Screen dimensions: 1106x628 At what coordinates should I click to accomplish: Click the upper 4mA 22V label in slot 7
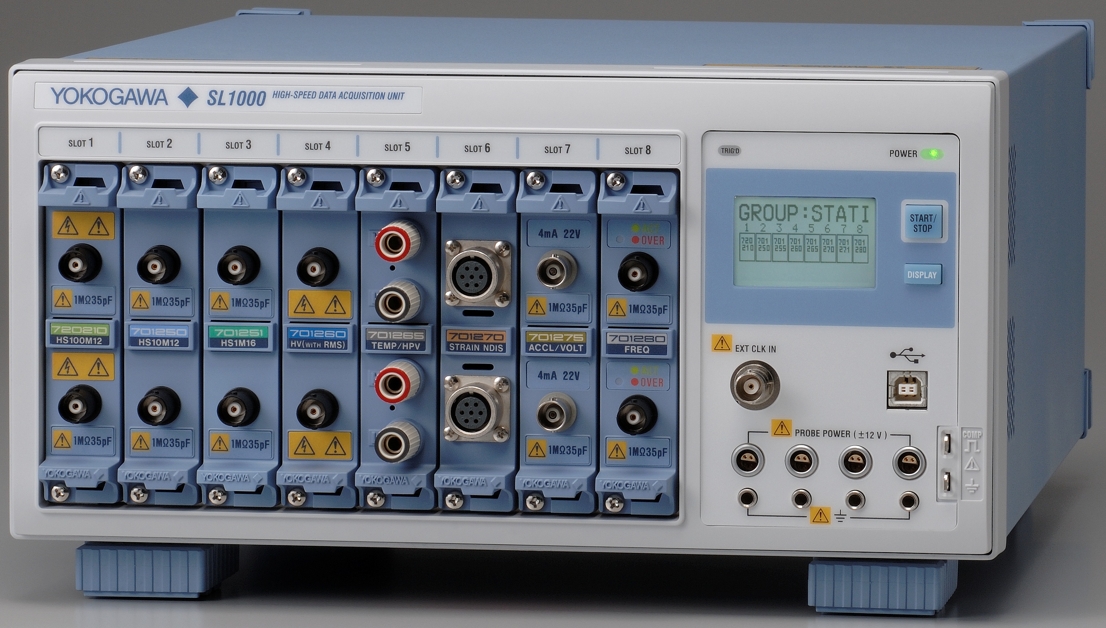[x=559, y=234]
